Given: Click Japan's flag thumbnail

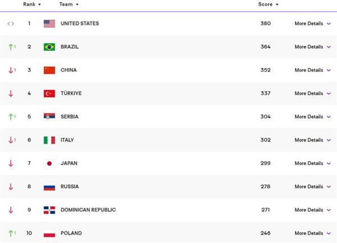Looking at the screenshot, I should point(49,163).
